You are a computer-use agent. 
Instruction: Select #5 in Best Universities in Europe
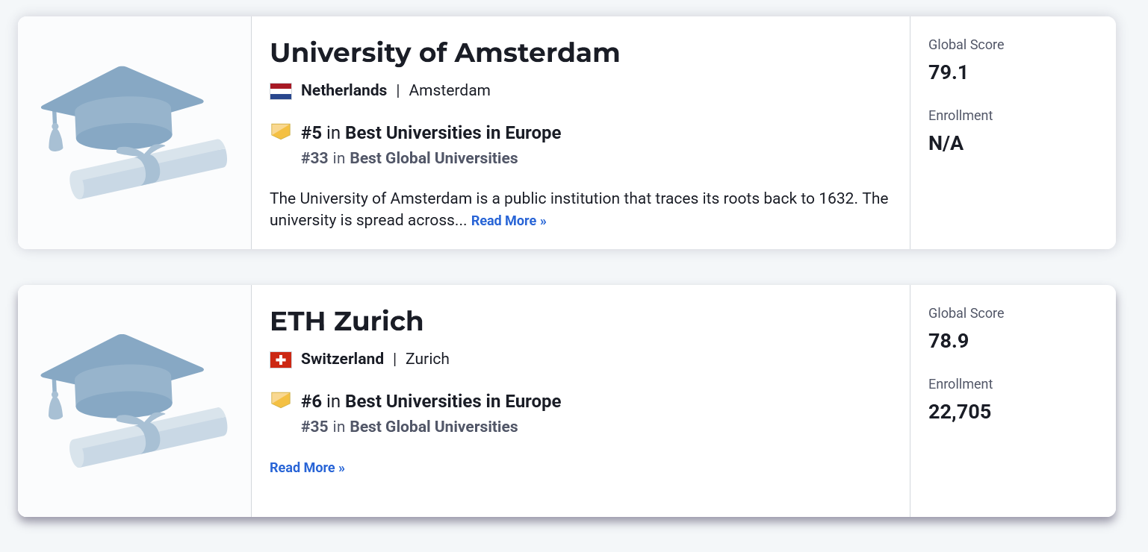click(431, 133)
